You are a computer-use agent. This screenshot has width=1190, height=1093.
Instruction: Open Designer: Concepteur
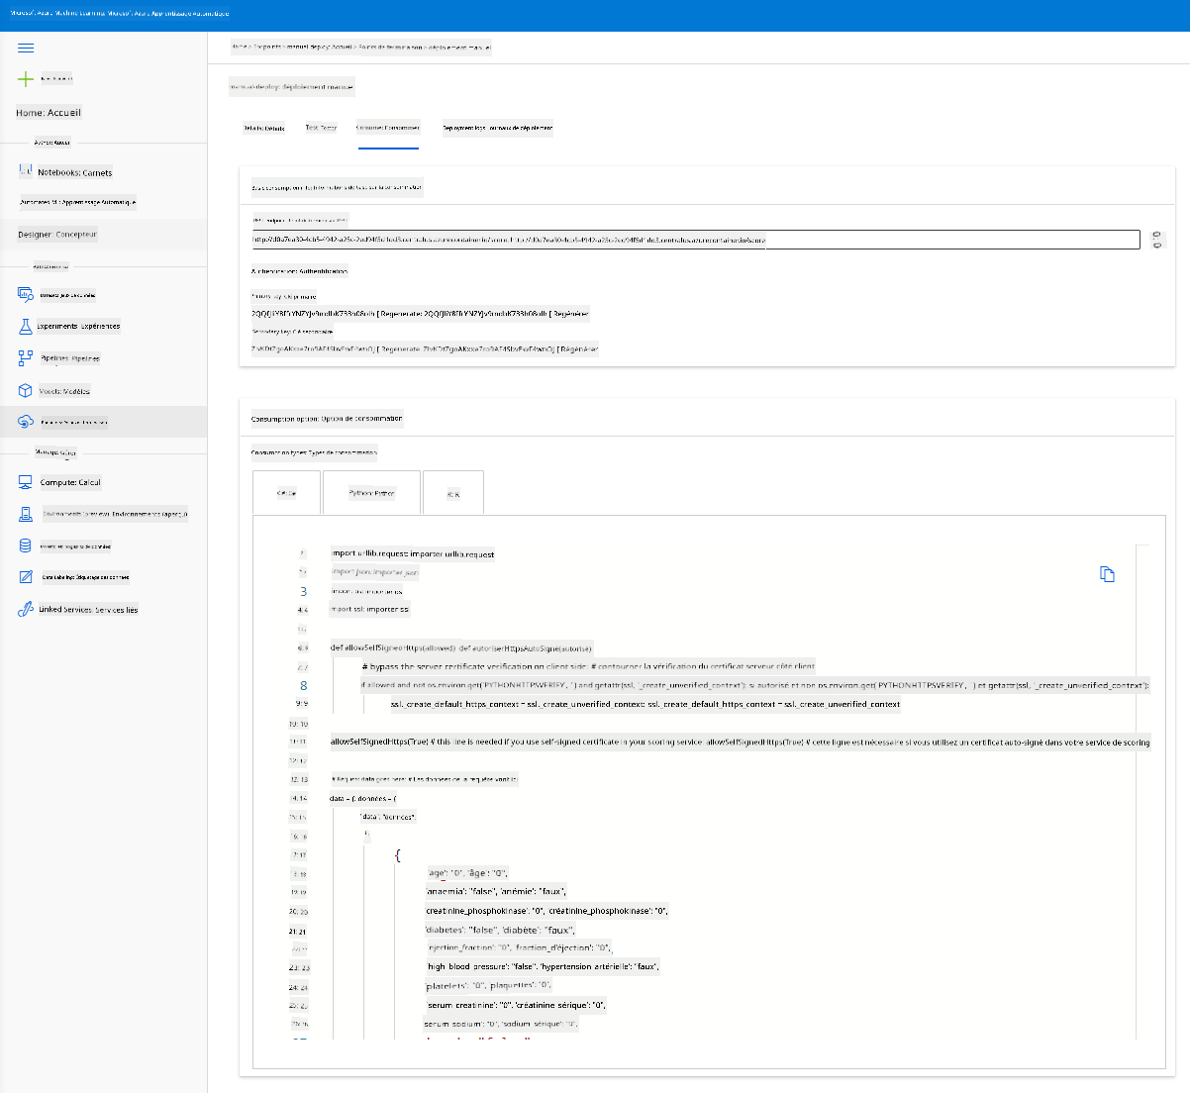pos(57,235)
